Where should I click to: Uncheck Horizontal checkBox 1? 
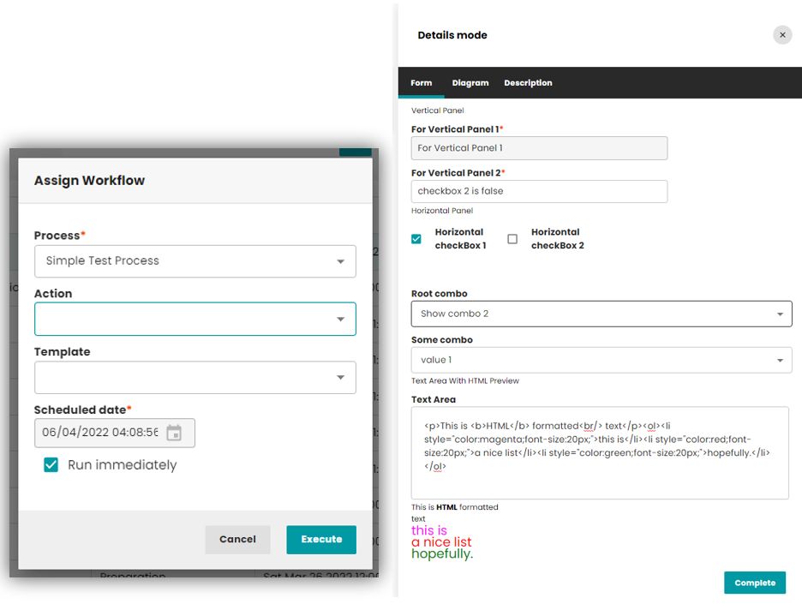tap(416, 239)
